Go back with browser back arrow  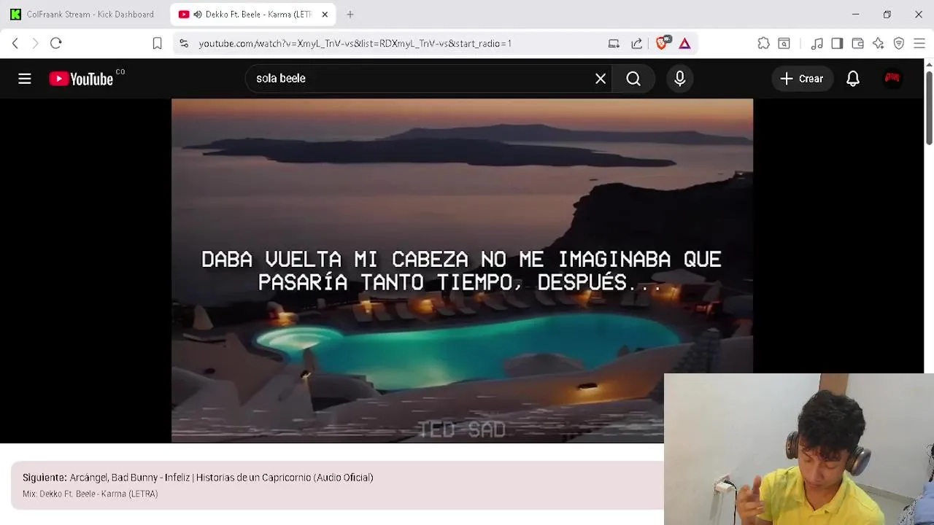[15, 44]
